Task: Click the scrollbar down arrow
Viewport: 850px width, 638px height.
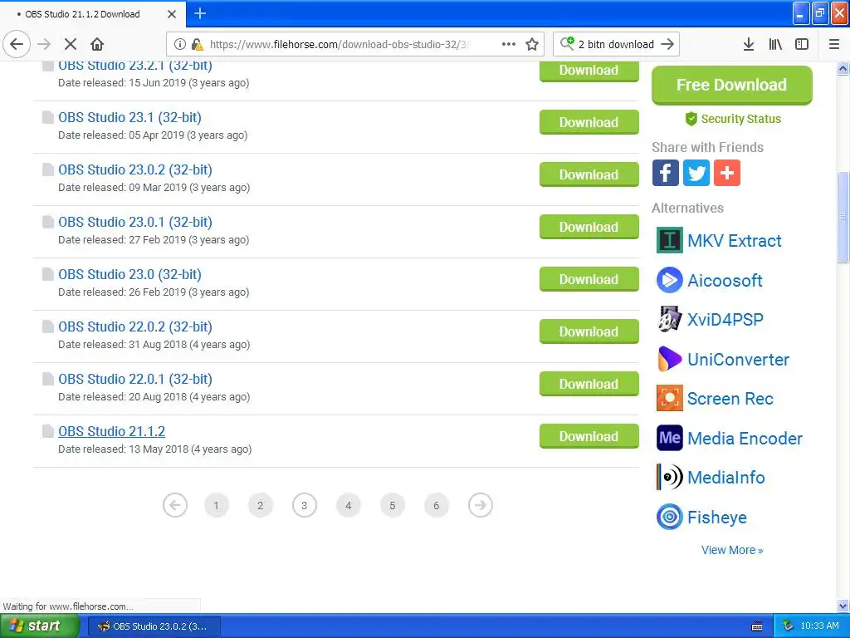Action: [843, 606]
